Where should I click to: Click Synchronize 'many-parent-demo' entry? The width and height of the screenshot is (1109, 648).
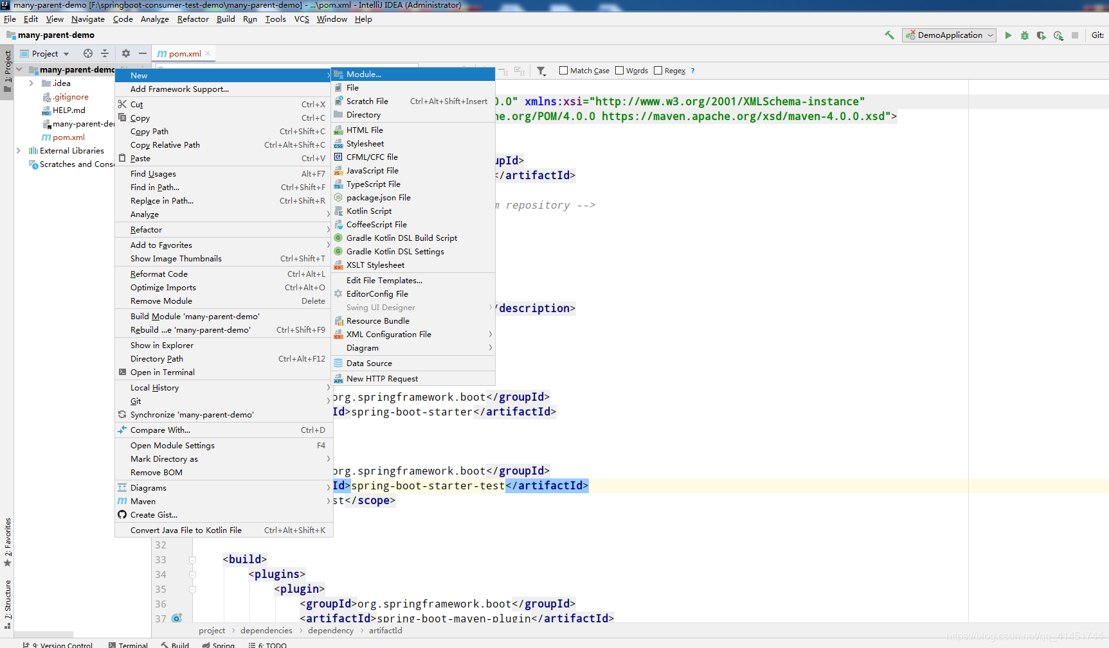[223, 415]
